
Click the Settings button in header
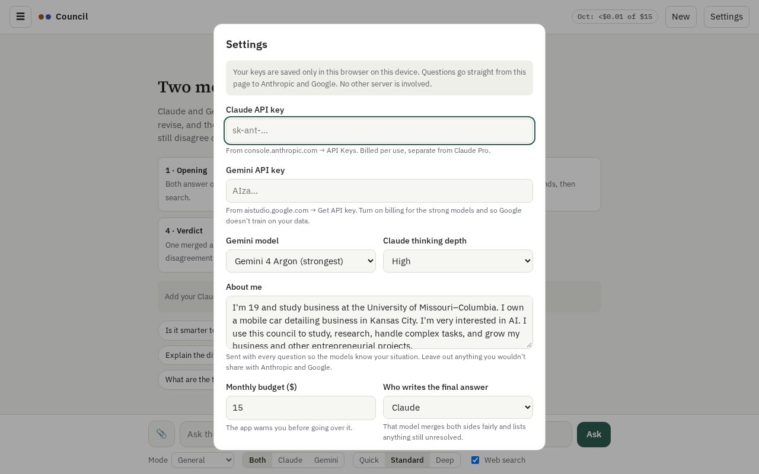tap(726, 17)
